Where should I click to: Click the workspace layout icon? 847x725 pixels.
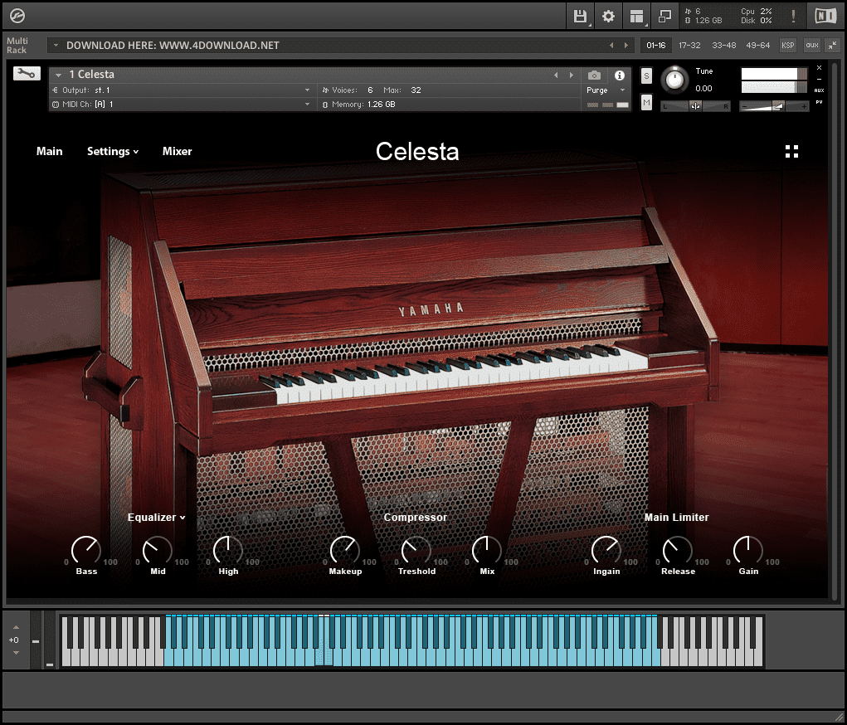[x=636, y=16]
